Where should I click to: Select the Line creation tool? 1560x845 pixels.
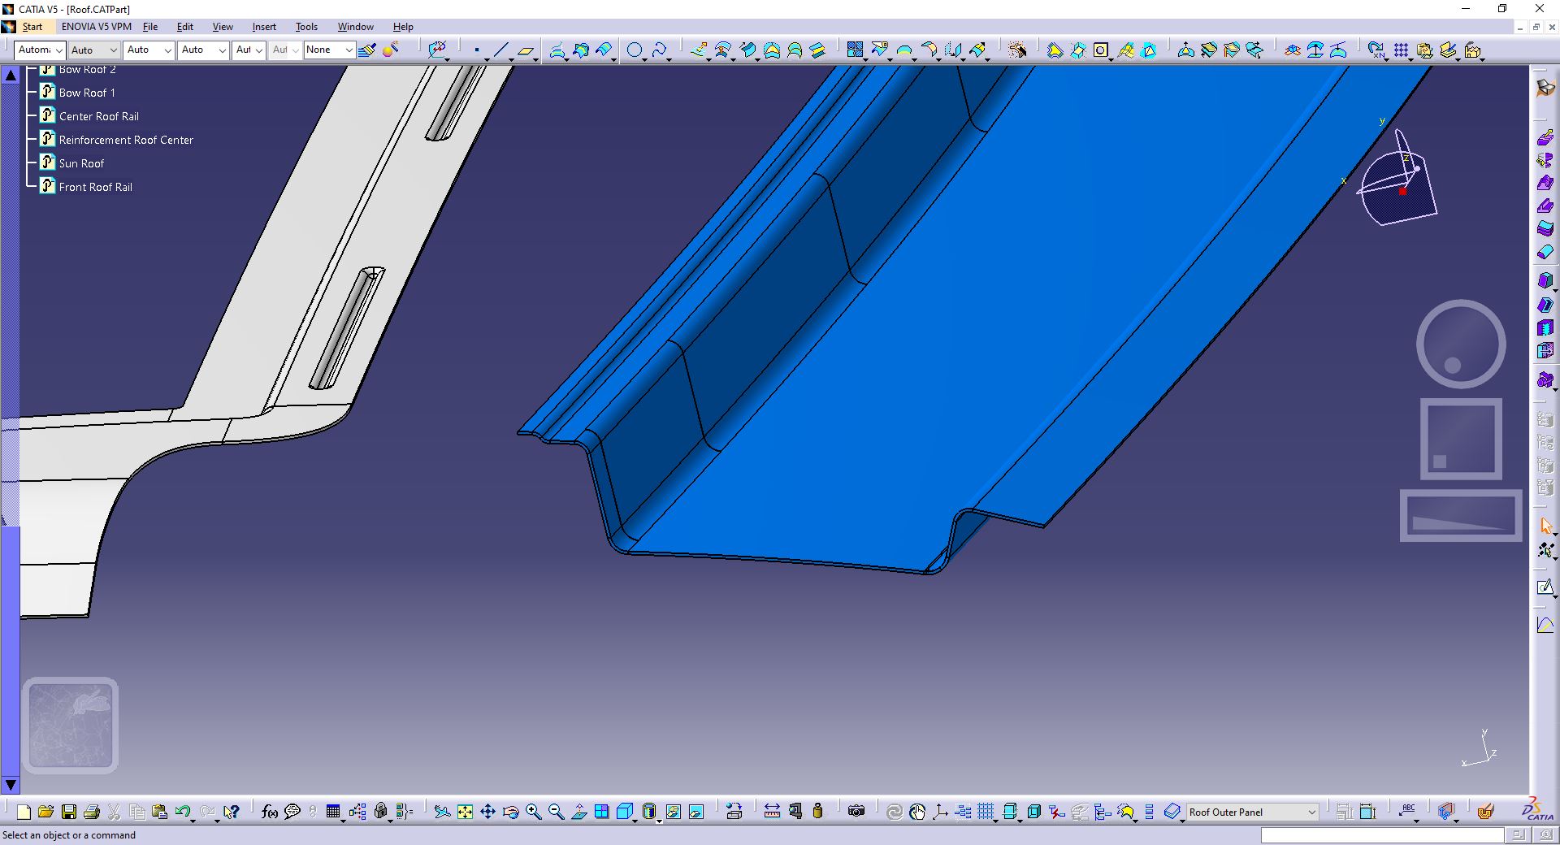[x=500, y=50]
